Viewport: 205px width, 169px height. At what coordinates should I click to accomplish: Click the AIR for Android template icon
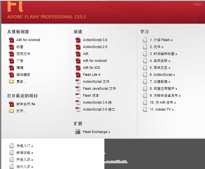(x=11, y=40)
